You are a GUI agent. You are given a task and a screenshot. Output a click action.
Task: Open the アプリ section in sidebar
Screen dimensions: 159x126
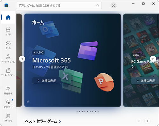click(8, 31)
